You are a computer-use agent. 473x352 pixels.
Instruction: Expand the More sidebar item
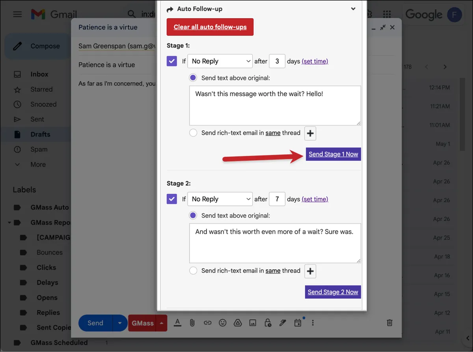(x=38, y=165)
